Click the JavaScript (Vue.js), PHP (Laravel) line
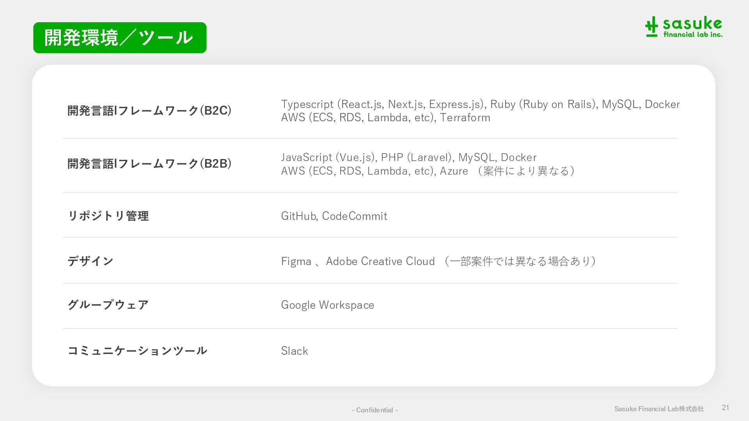This screenshot has width=749, height=421. pyautogui.click(x=409, y=157)
